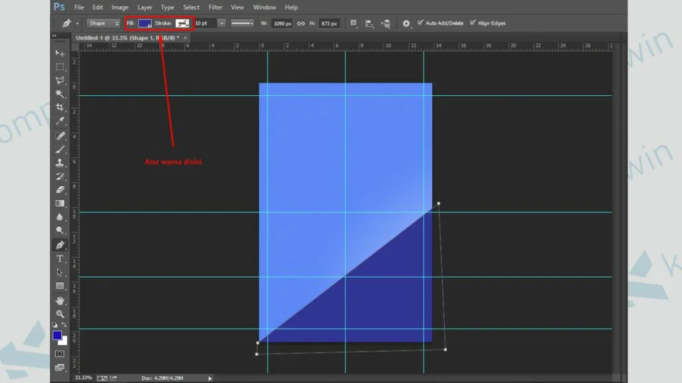Pick the Eyedropper tool
Screen dimensions: 682x383
point(60,121)
